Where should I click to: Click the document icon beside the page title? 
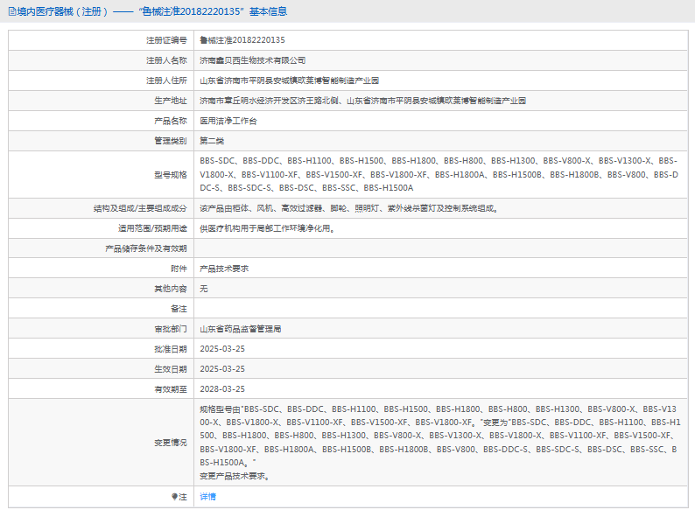(x=12, y=12)
